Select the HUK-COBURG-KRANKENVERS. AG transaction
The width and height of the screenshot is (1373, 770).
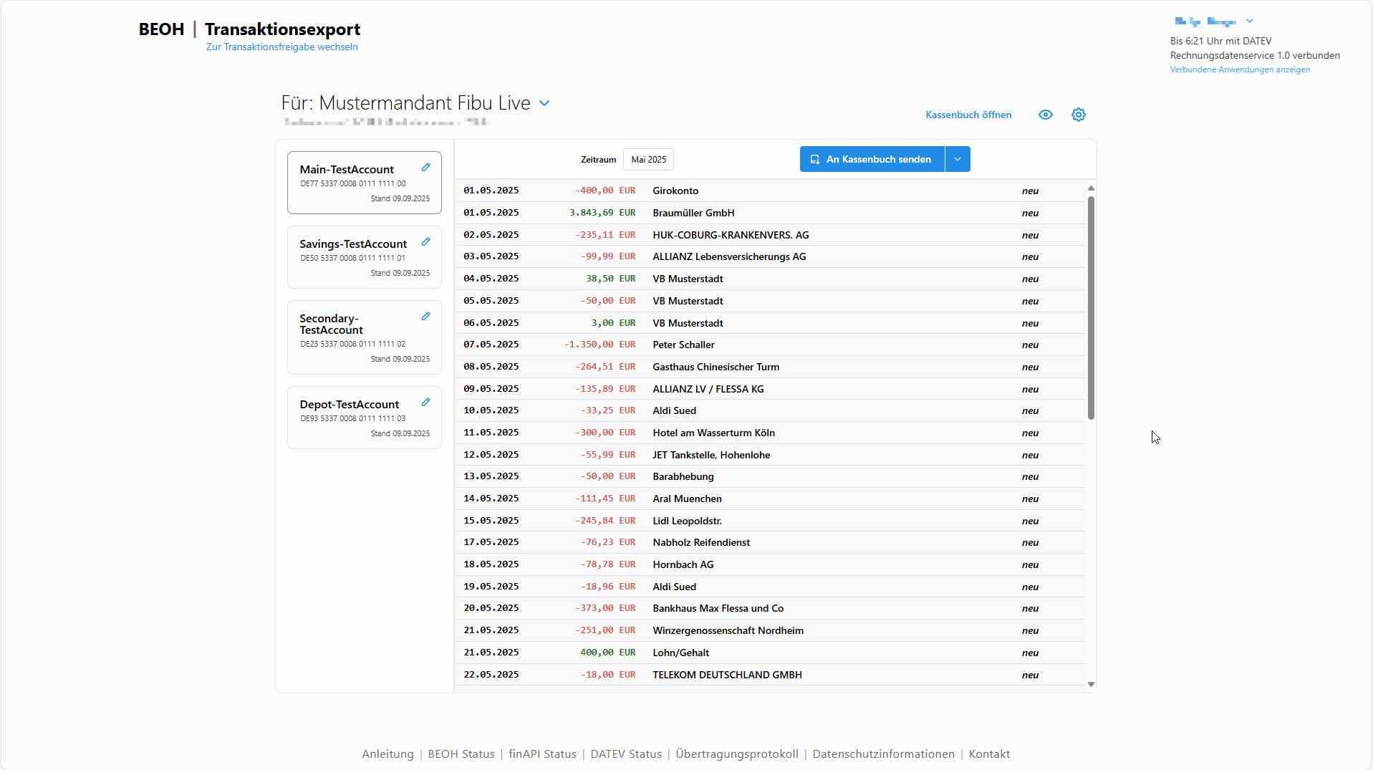770,235
